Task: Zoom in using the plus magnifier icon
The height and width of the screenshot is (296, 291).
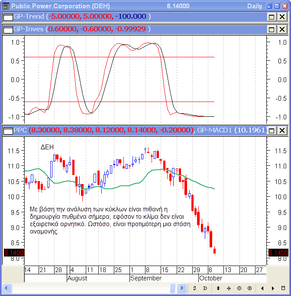Action: tap(249, 288)
